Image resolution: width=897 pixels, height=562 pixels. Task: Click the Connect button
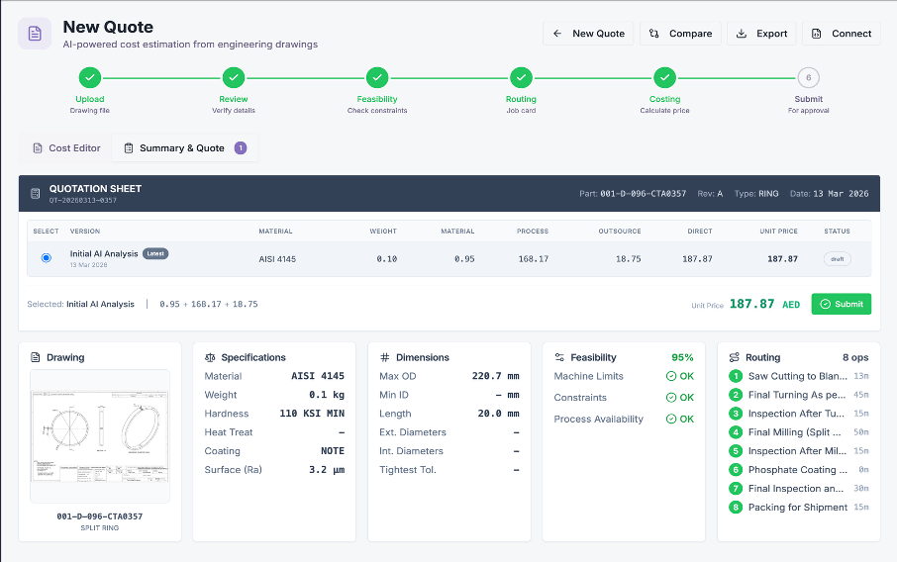click(x=841, y=34)
